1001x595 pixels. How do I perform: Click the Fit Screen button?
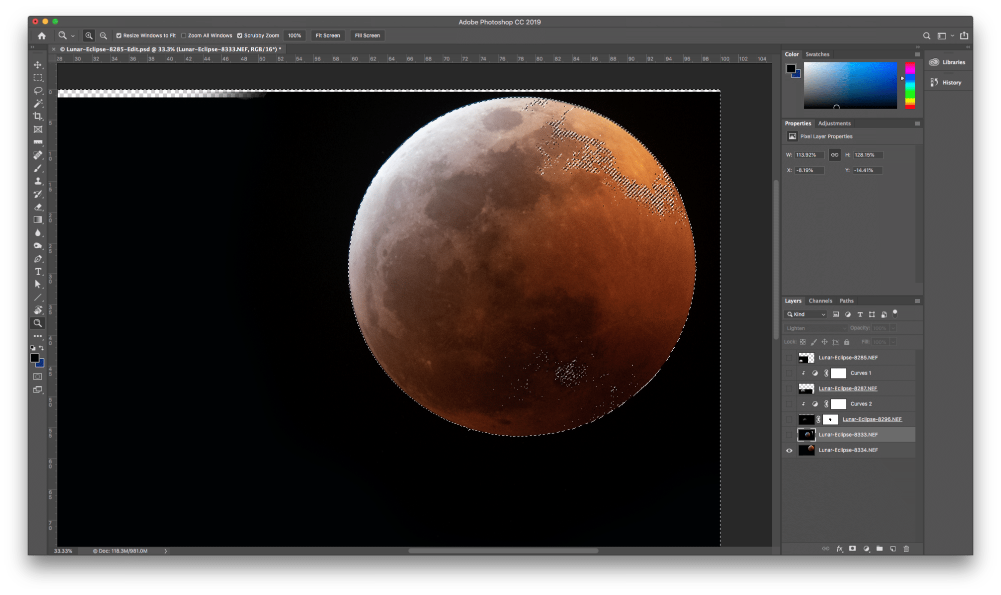(x=328, y=36)
